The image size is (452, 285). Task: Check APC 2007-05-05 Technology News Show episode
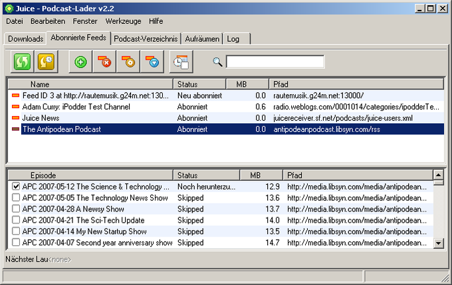(16, 198)
